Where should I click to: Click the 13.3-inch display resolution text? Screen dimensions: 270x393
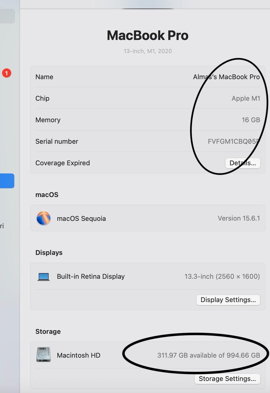[222, 277]
